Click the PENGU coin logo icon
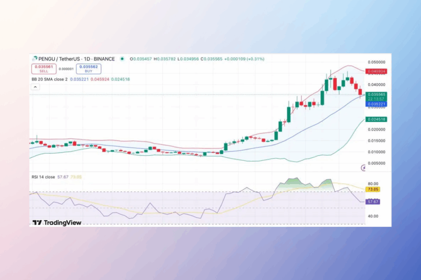 (35, 59)
